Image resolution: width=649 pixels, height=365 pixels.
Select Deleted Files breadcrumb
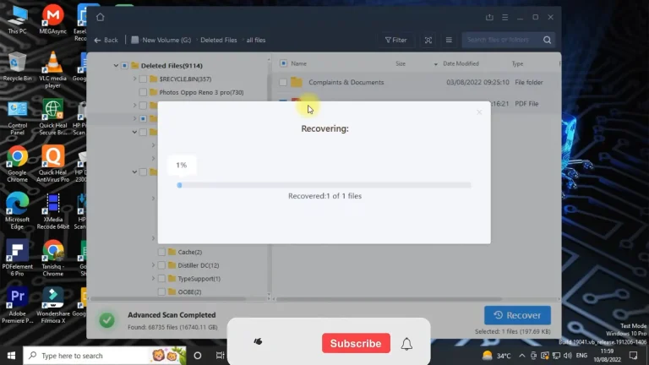coord(219,41)
